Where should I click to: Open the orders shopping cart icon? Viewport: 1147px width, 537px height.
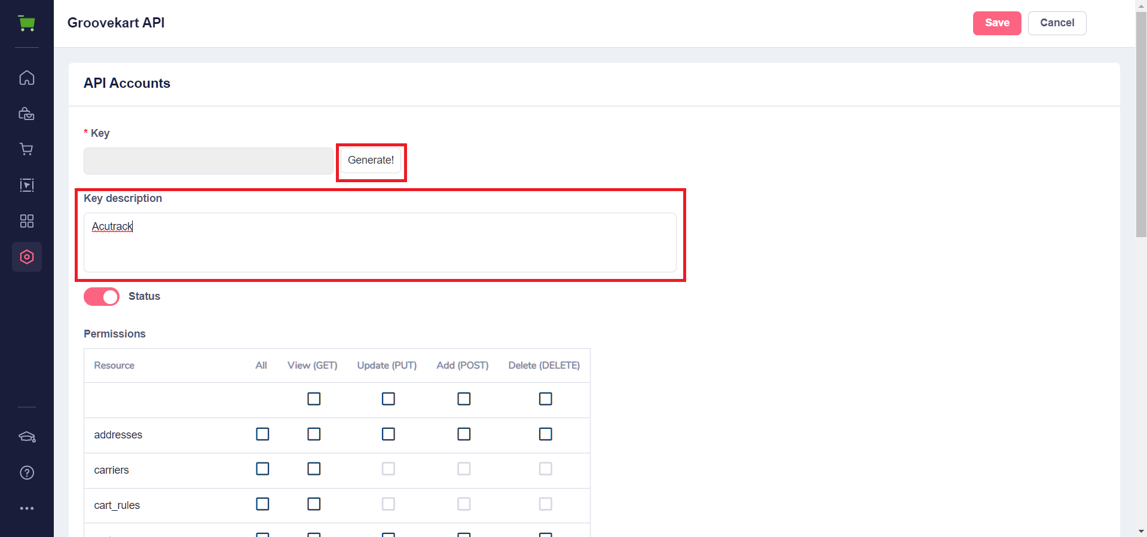click(x=27, y=149)
